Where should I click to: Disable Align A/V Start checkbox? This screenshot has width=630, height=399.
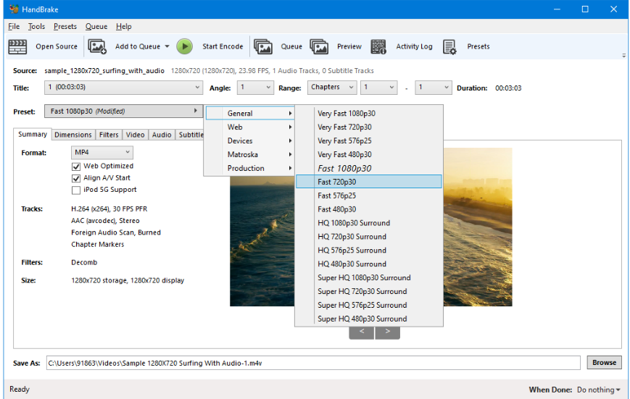pyautogui.click(x=76, y=178)
